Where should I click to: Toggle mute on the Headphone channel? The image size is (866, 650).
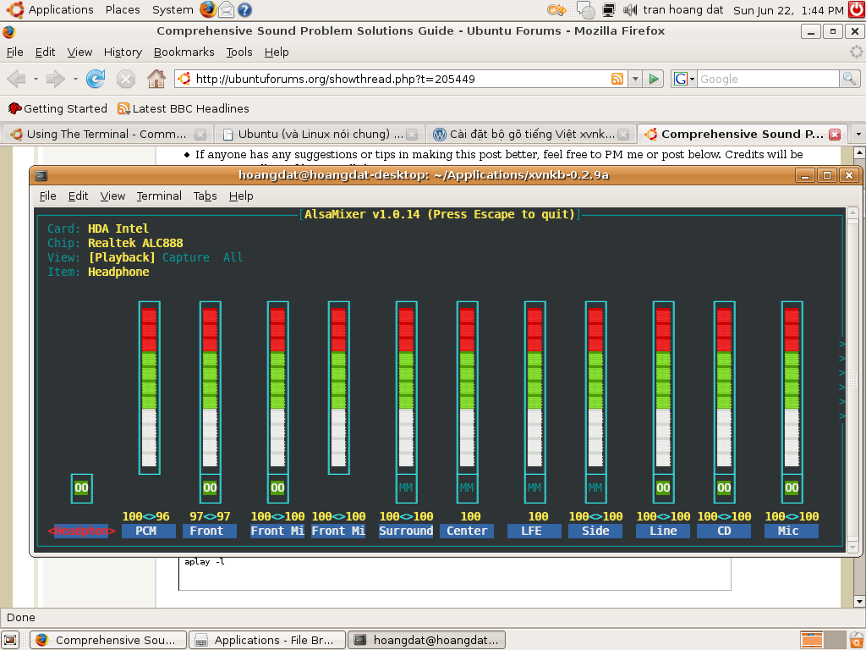click(x=81, y=488)
